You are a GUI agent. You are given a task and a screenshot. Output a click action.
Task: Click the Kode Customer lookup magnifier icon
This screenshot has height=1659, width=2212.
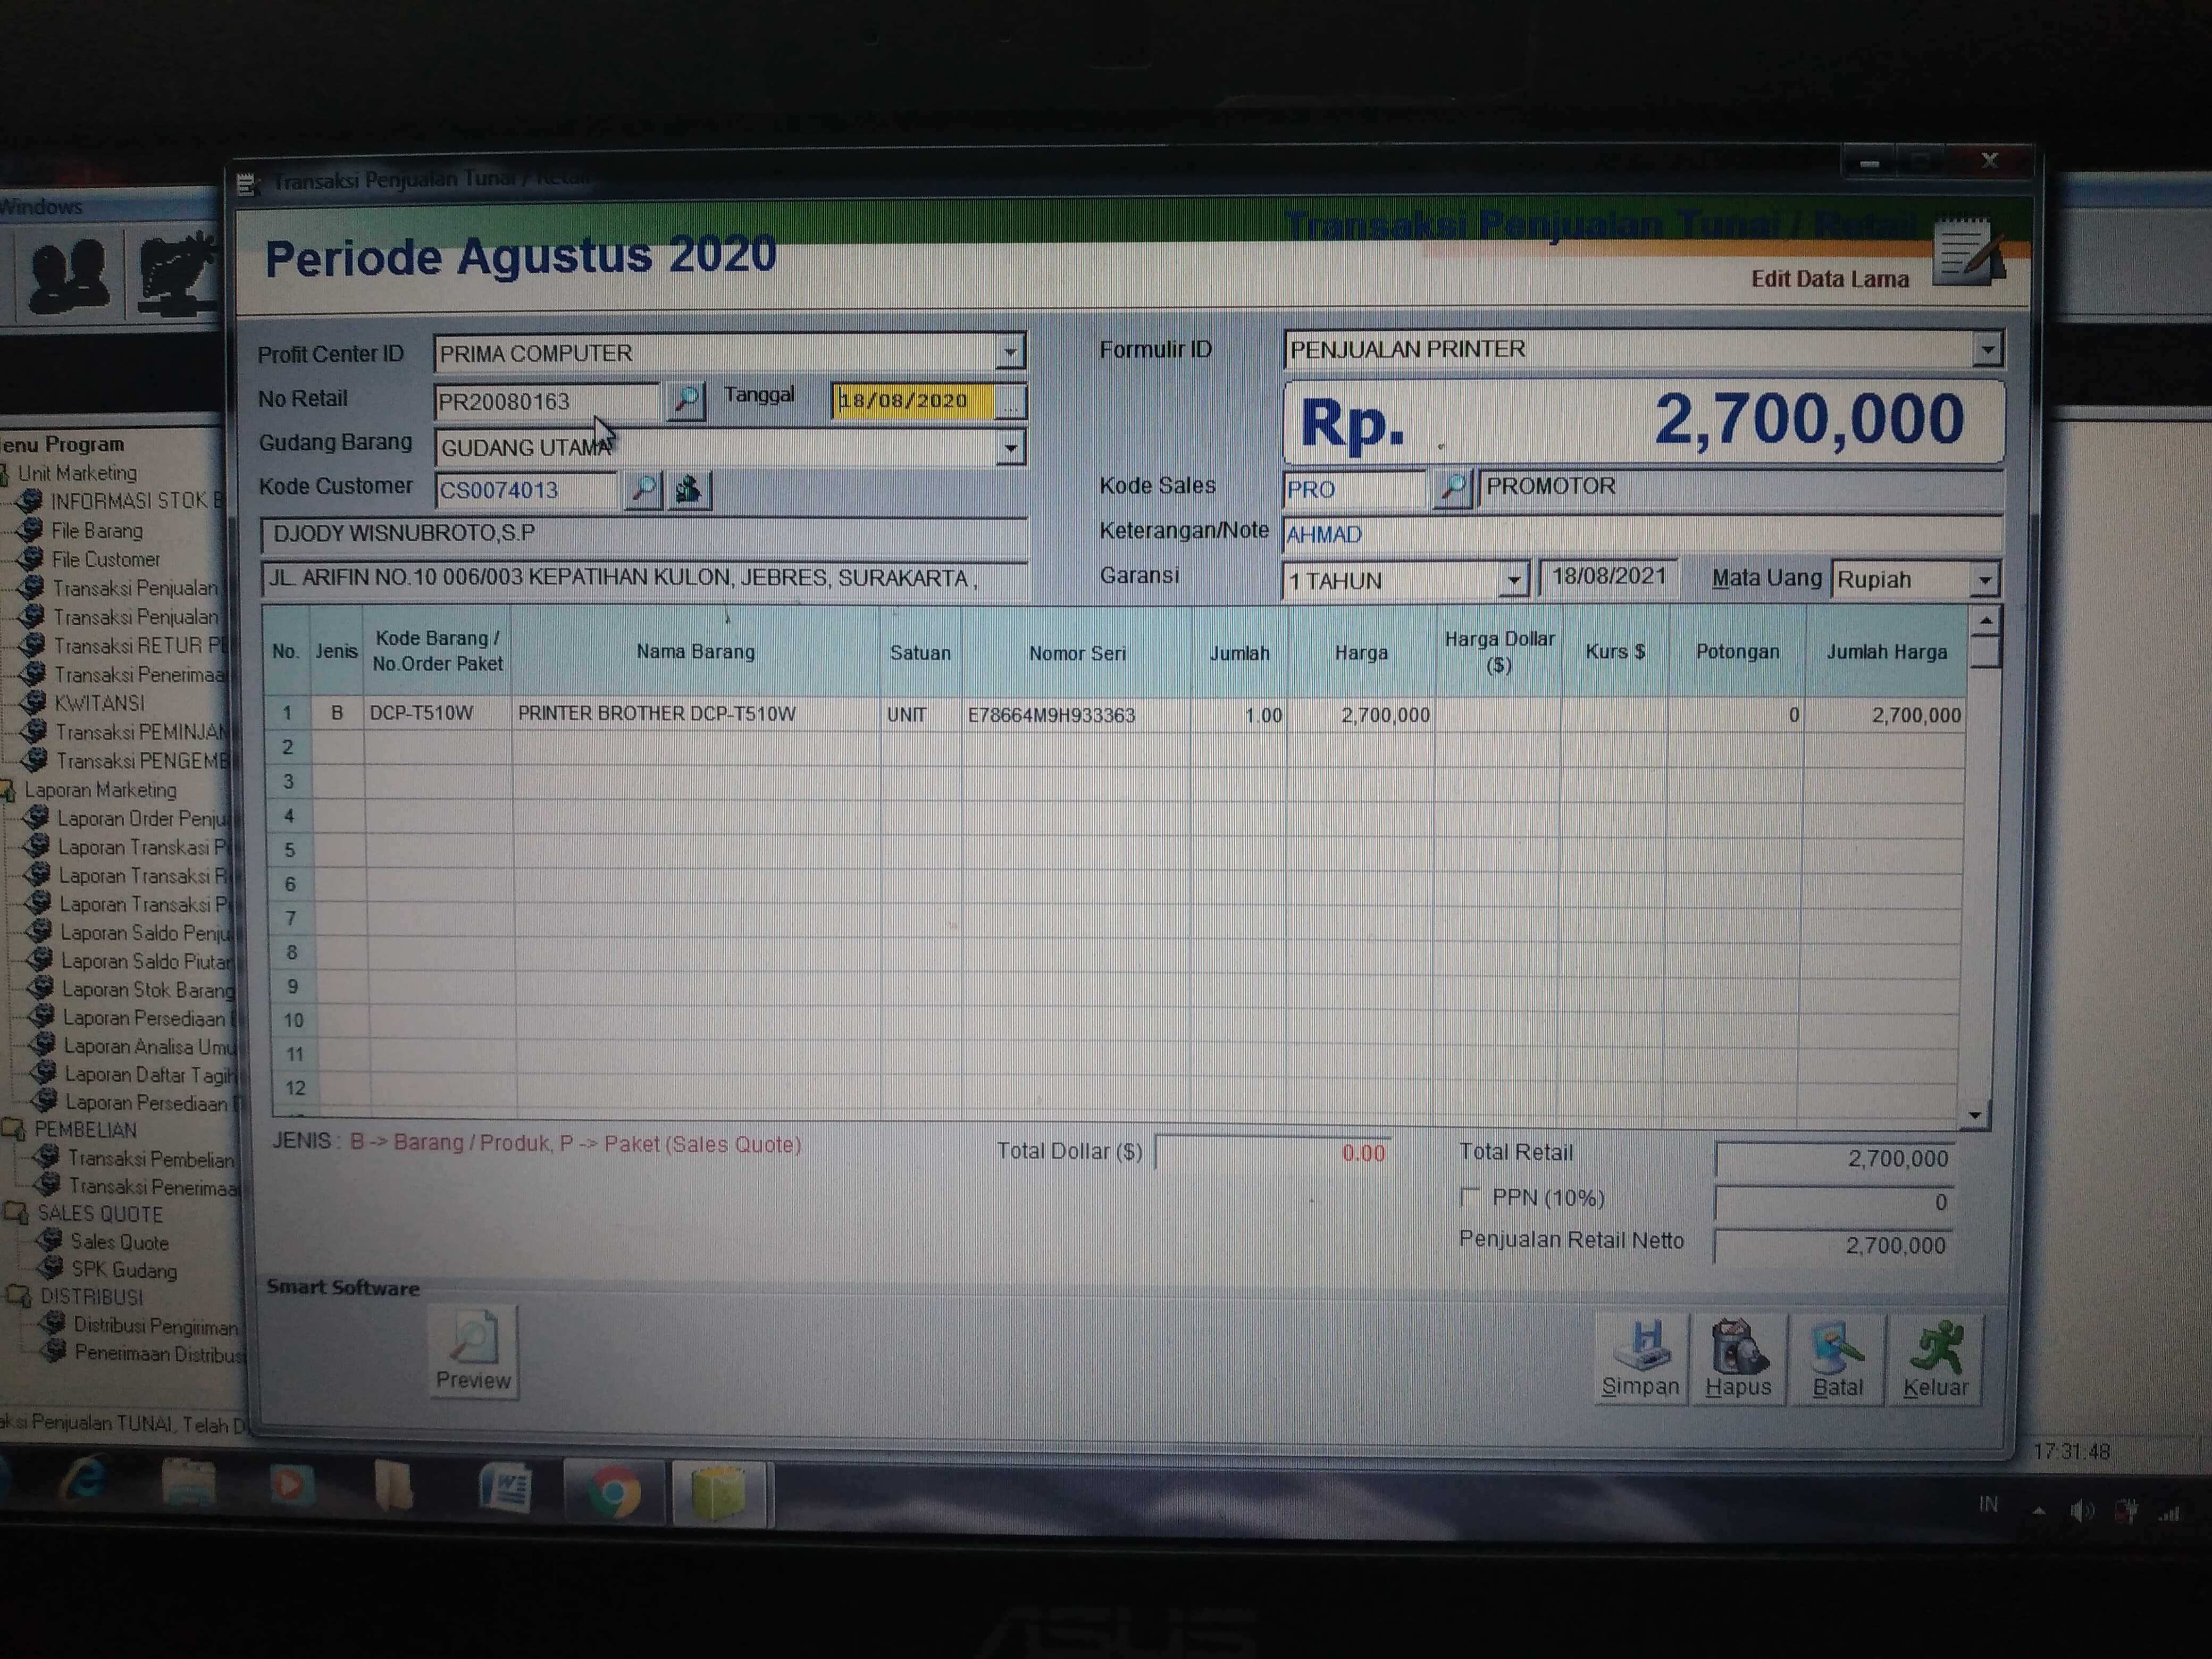point(643,490)
